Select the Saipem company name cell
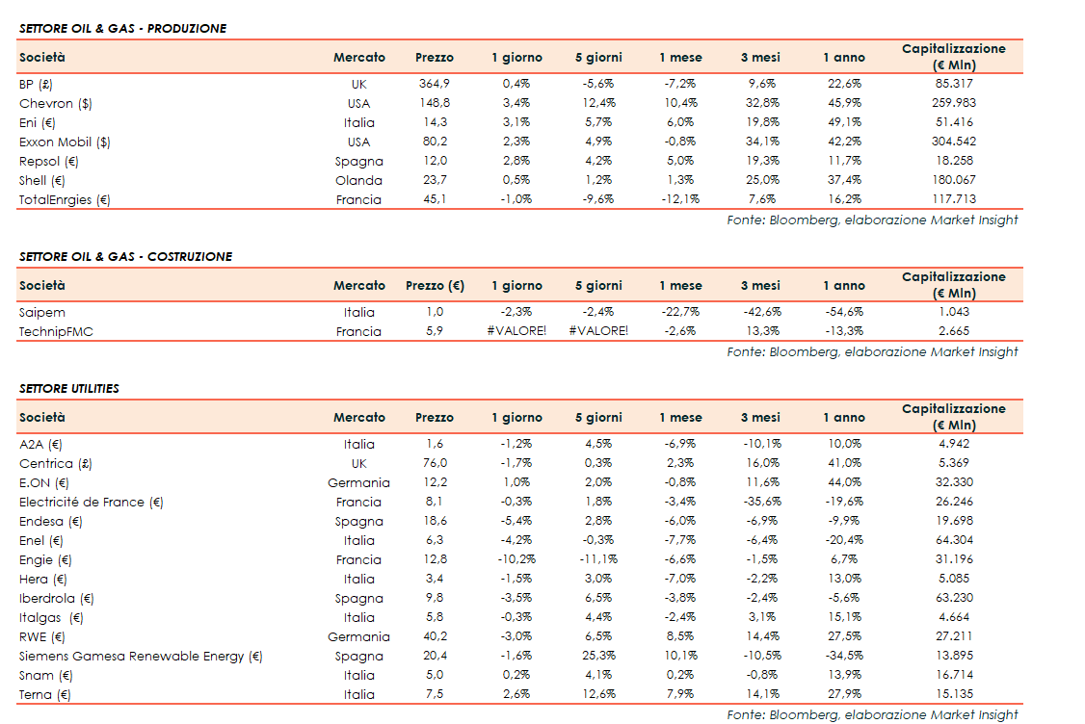 point(41,312)
